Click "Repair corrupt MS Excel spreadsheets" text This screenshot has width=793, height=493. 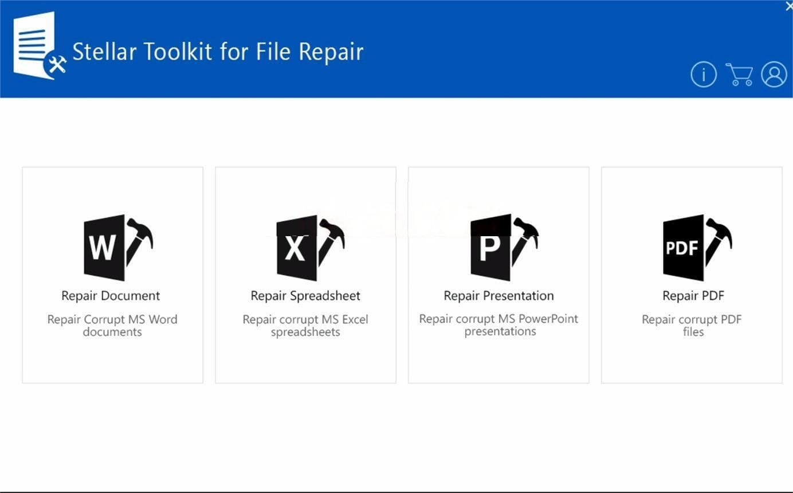[x=305, y=326]
